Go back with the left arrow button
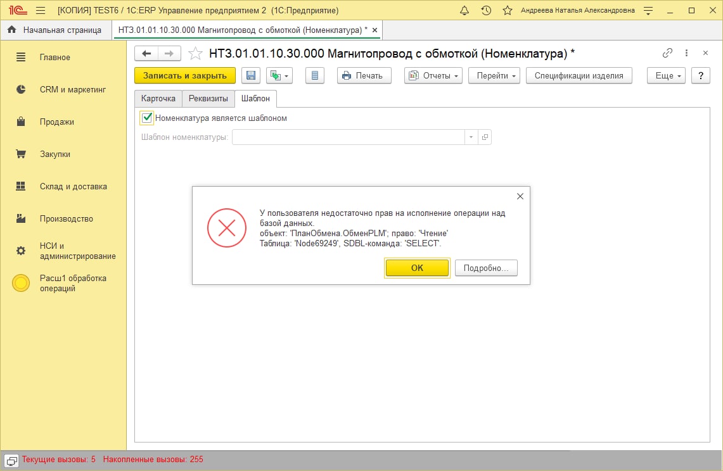 [146, 53]
